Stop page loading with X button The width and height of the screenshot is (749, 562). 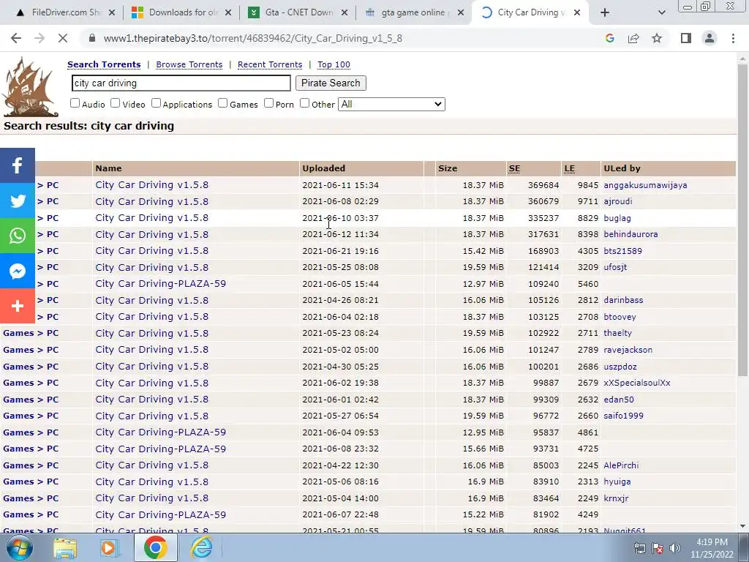63,38
